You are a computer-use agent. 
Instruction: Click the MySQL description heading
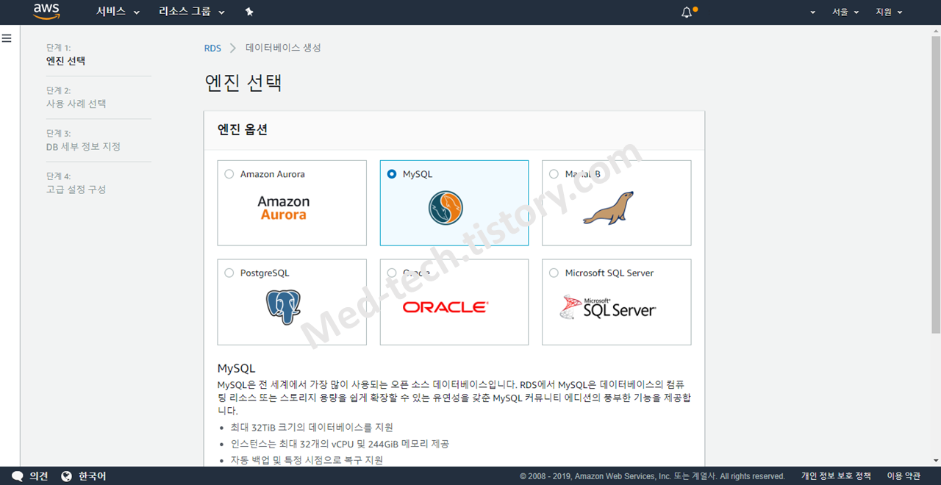236,368
